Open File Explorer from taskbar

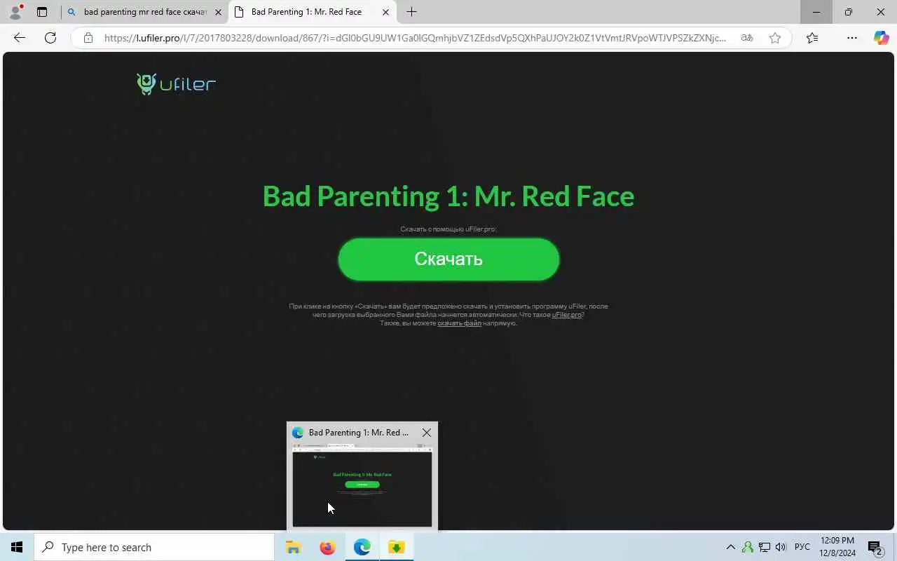(x=293, y=547)
